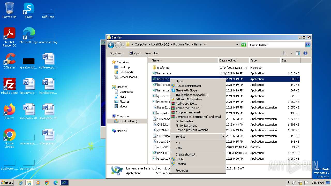331x186 pixels.
Task: Select Desktop under Favorites
Action: point(124,67)
